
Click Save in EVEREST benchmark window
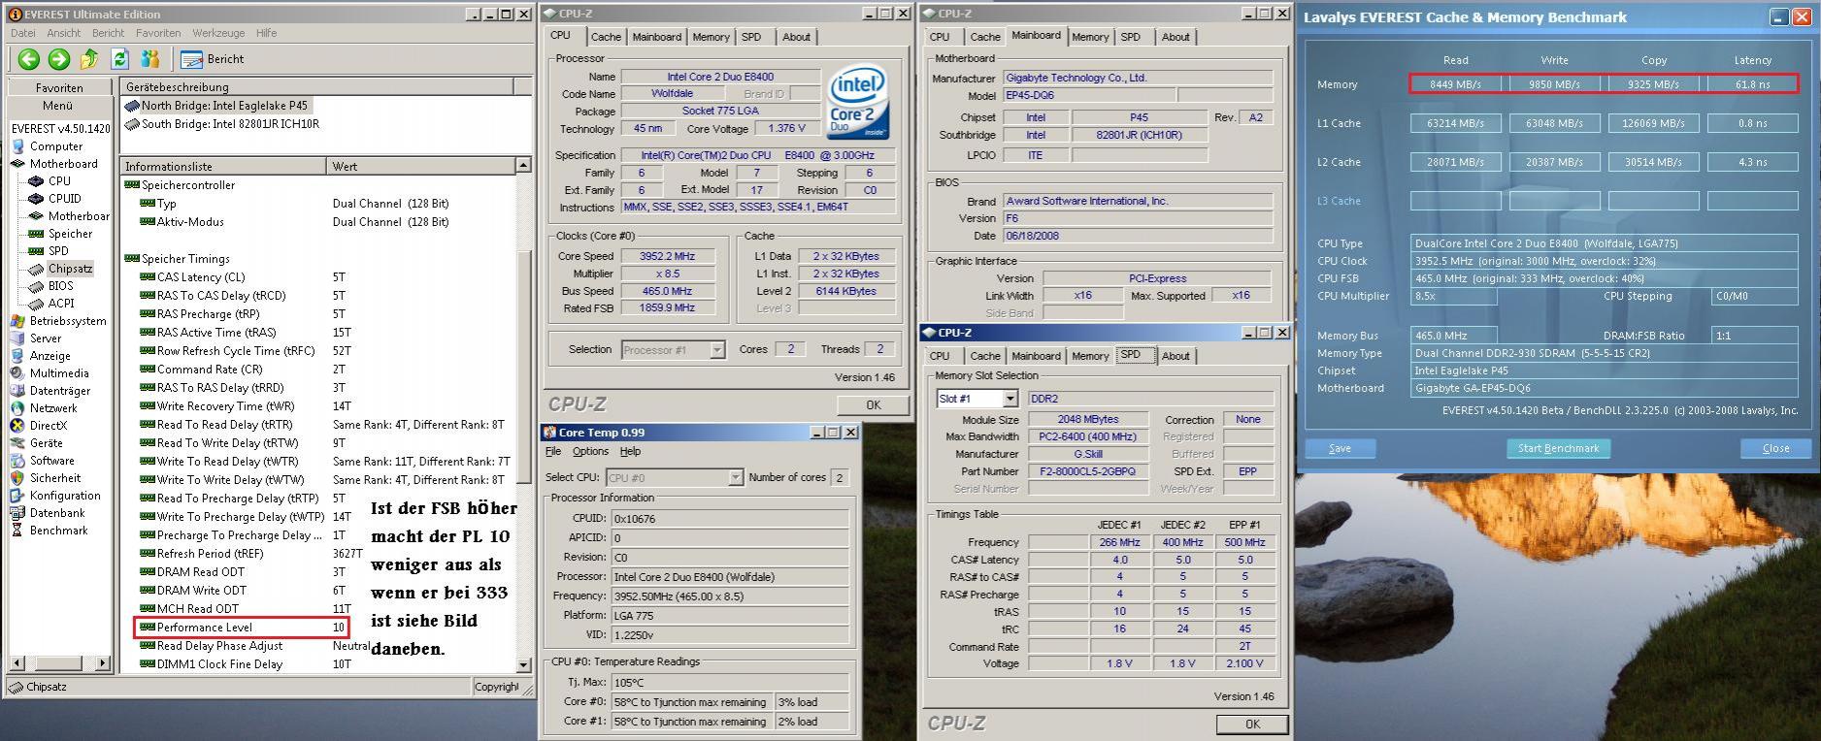tap(1340, 448)
